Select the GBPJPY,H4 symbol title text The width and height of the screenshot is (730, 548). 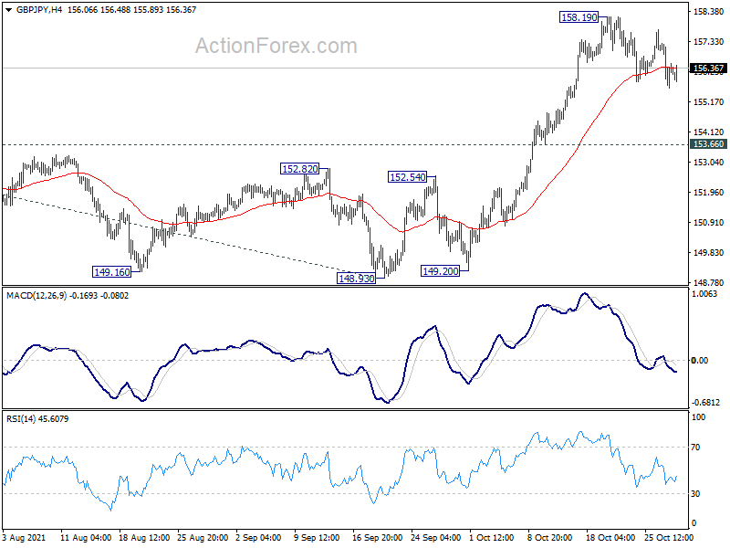(39, 10)
